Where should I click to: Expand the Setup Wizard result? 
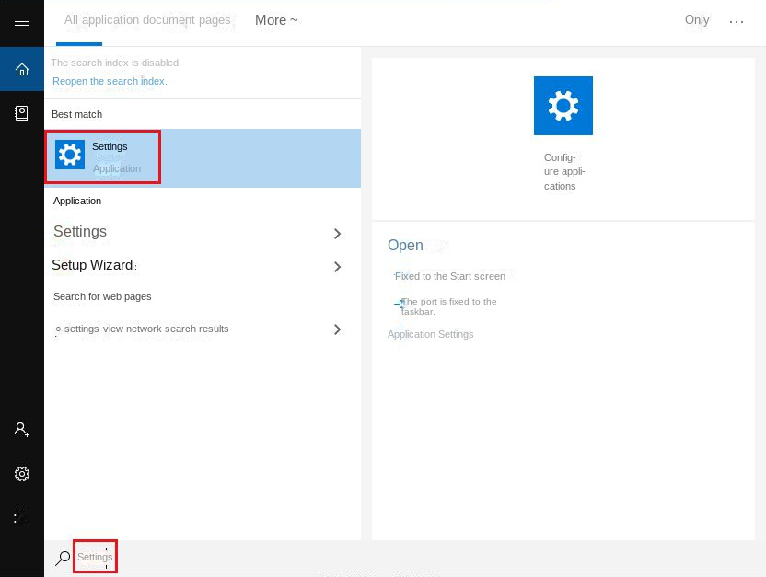pos(337,267)
